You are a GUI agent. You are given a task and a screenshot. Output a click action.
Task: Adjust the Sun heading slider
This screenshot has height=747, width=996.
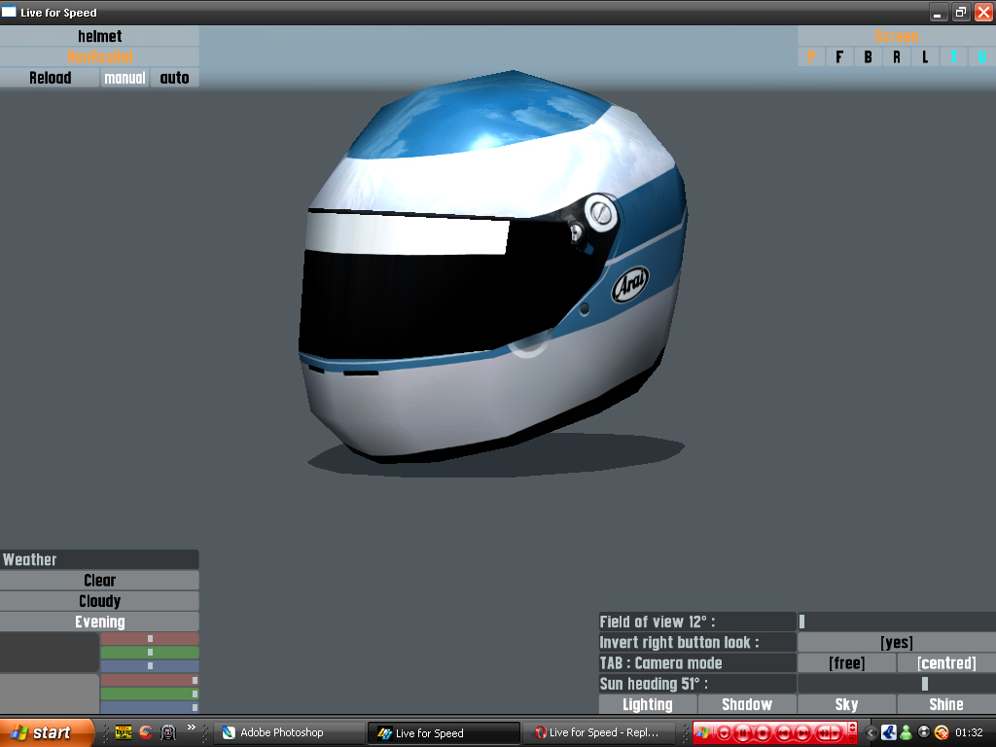click(x=896, y=684)
